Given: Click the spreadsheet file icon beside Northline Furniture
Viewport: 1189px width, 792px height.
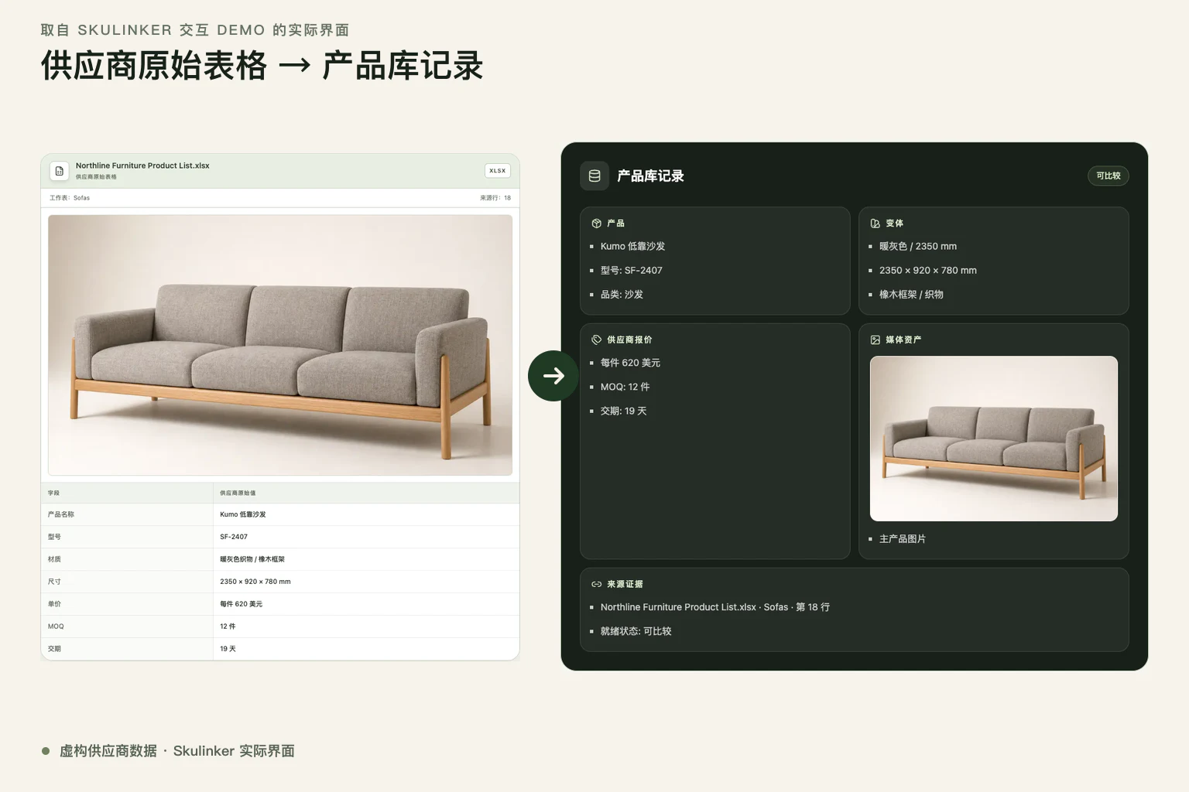Looking at the screenshot, I should pyautogui.click(x=60, y=171).
